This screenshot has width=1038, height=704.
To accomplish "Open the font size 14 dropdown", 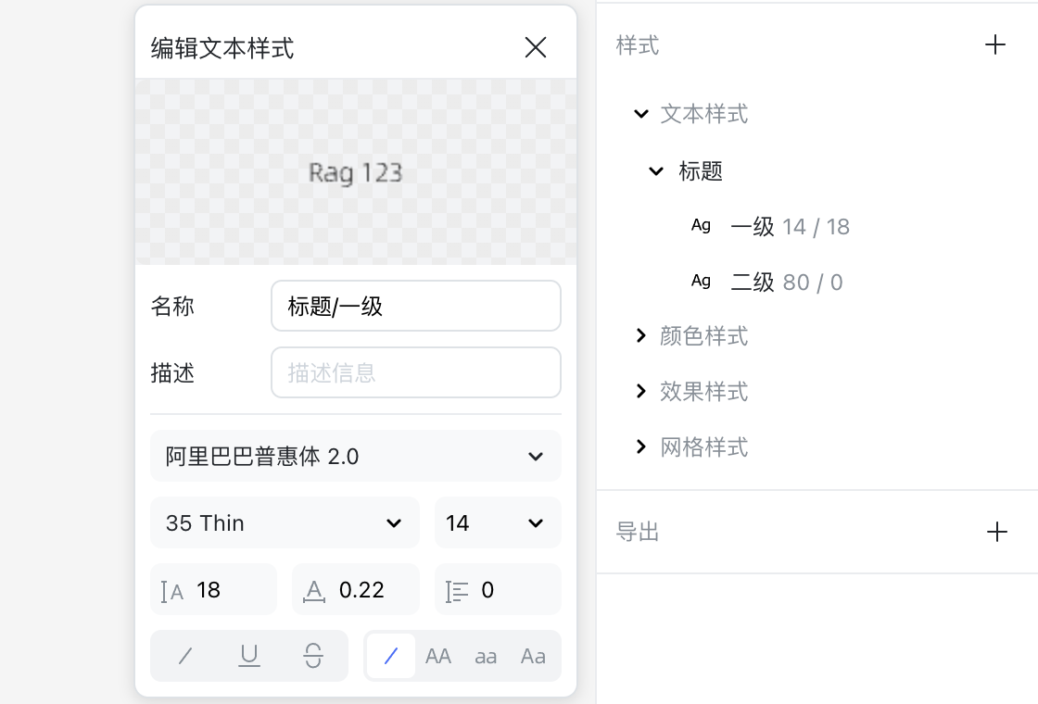I will [x=498, y=522].
